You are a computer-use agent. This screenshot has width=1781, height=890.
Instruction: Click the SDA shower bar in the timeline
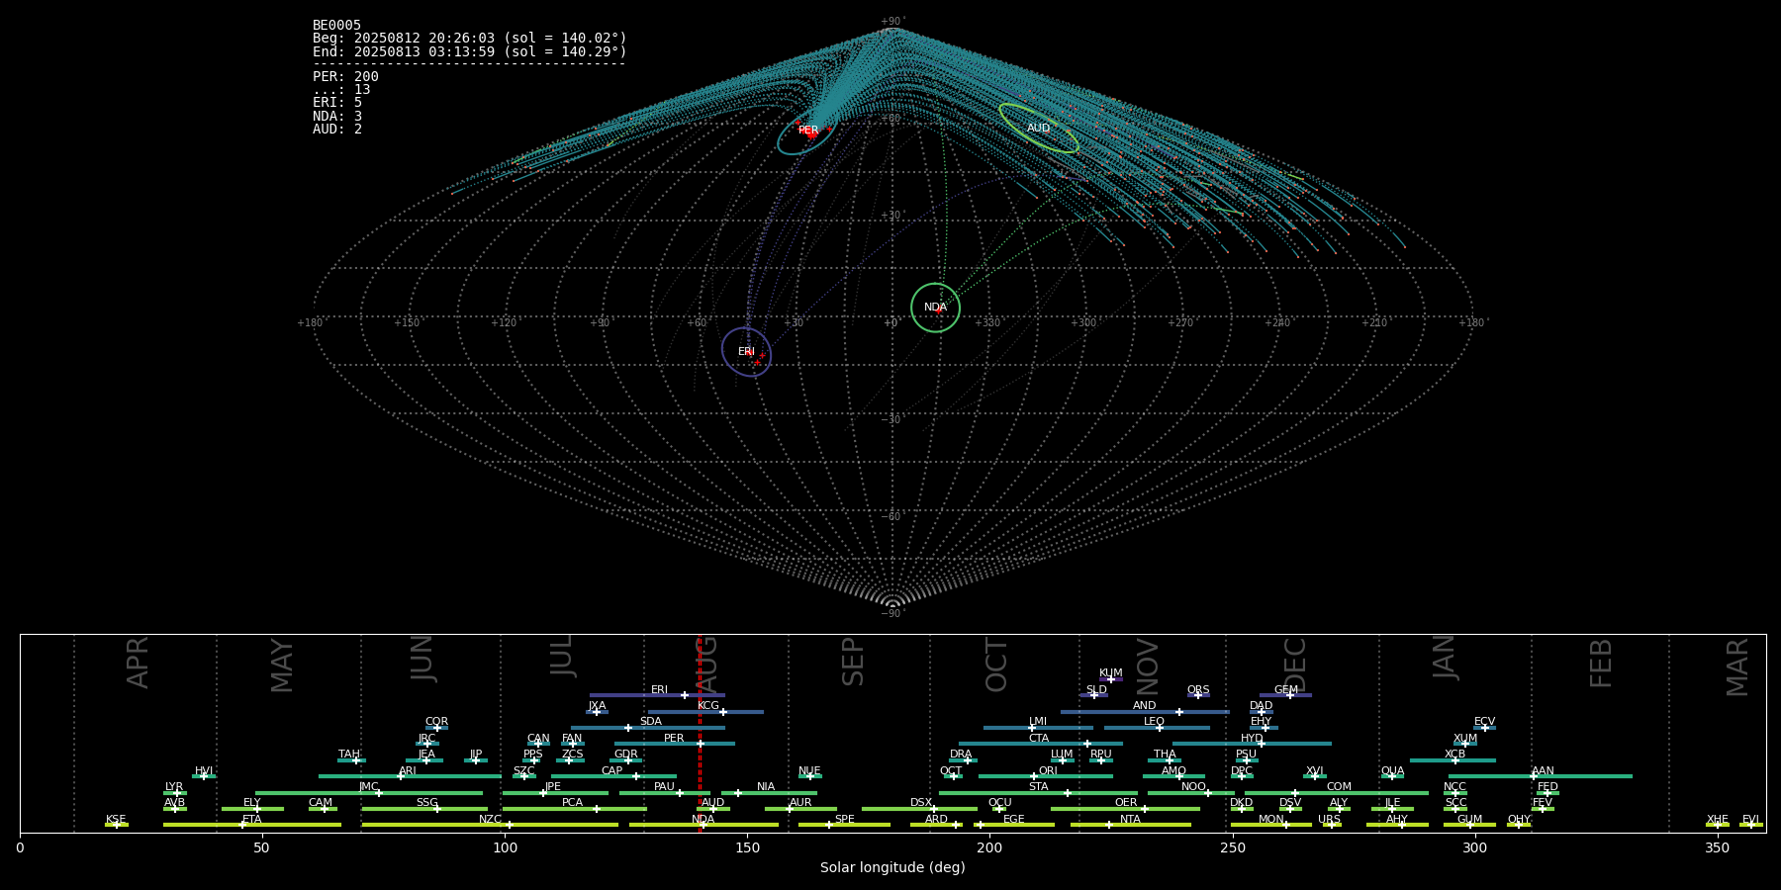[x=648, y=728]
